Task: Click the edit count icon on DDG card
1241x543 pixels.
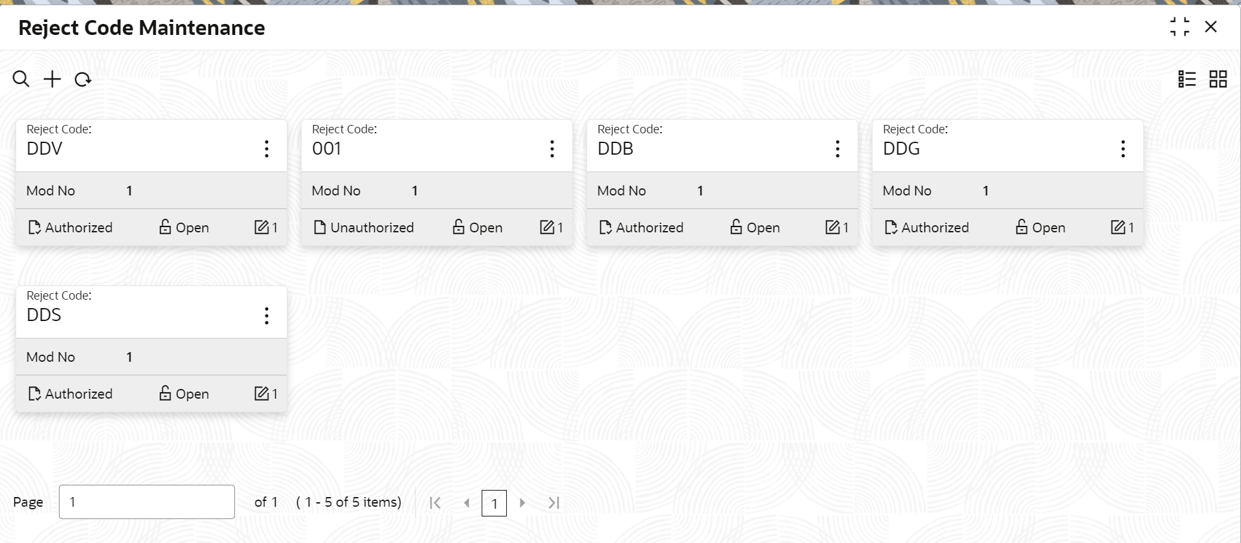Action: pos(1118,227)
